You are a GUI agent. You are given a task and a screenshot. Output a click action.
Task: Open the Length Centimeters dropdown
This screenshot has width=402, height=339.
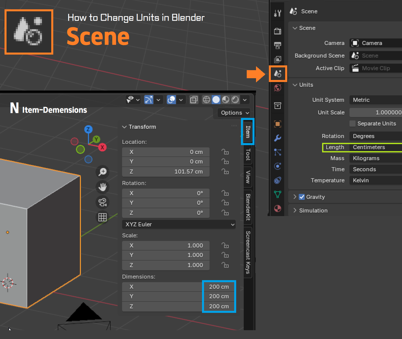point(376,147)
